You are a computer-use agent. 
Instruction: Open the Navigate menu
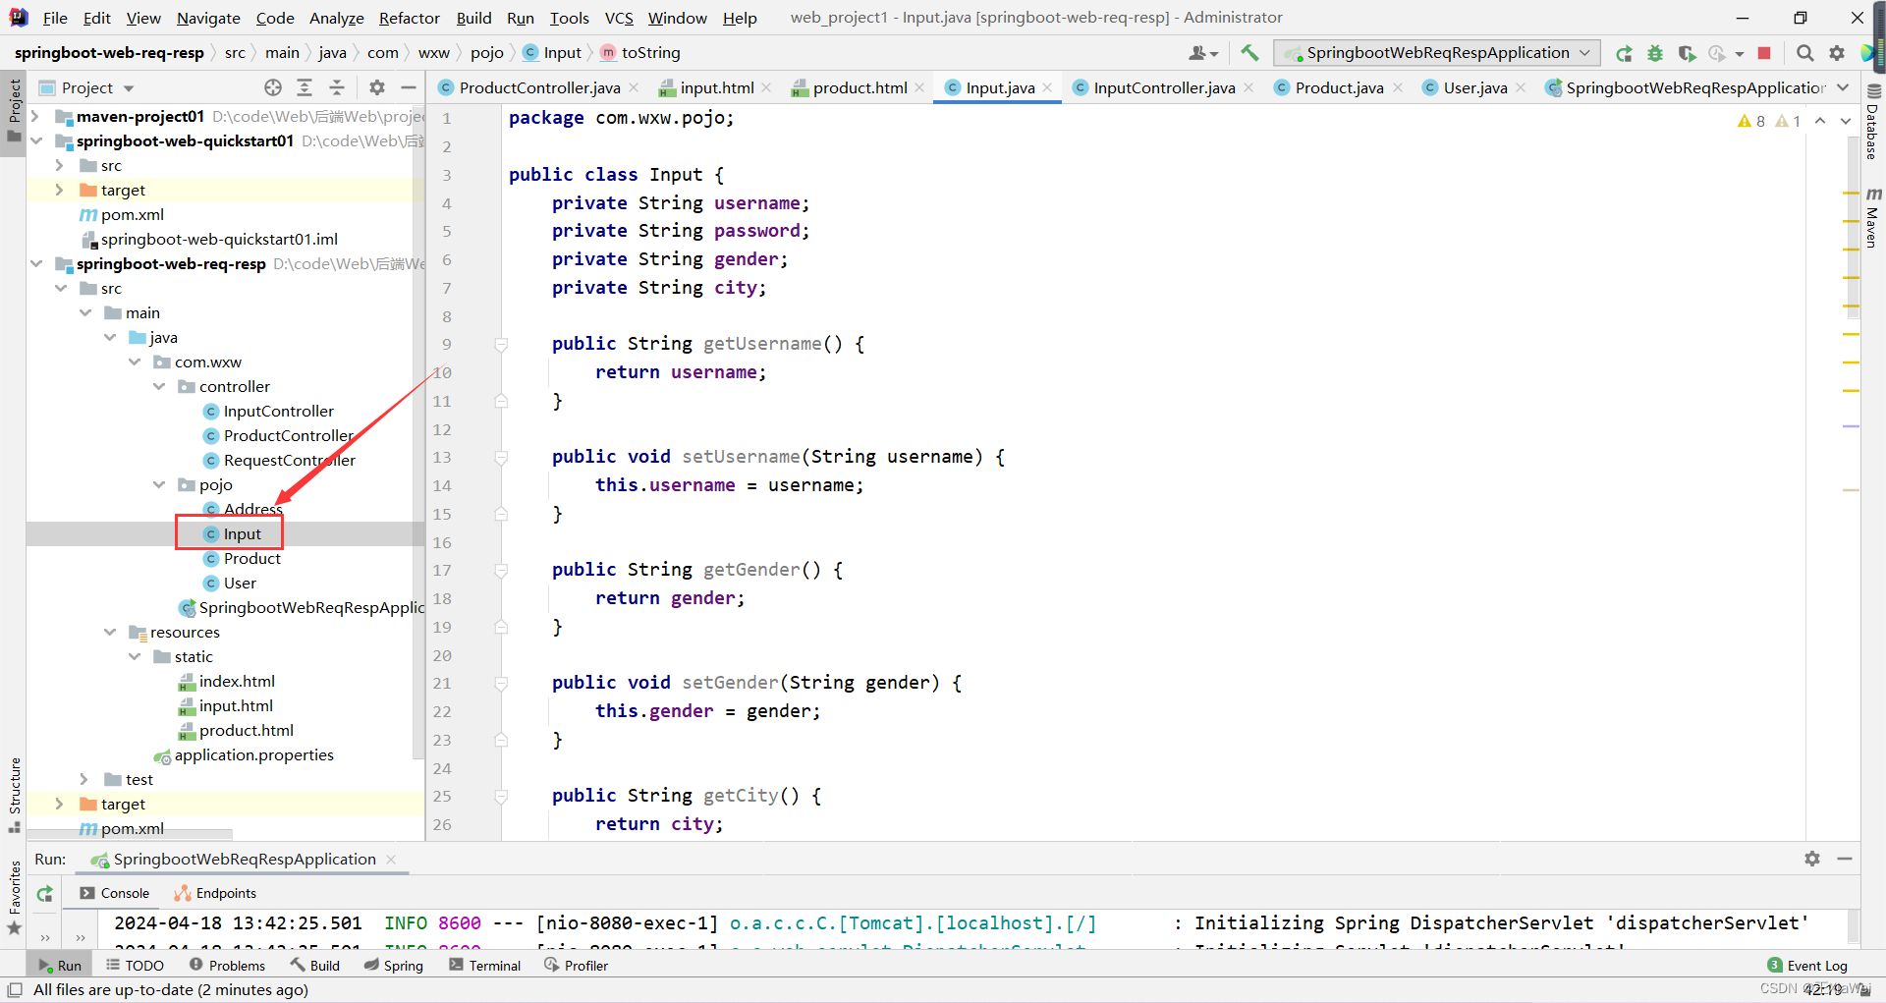(x=208, y=18)
